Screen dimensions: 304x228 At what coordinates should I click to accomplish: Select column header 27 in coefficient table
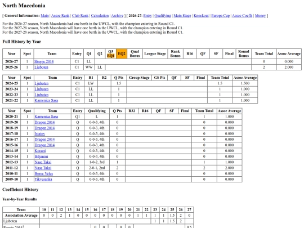click(189, 209)
